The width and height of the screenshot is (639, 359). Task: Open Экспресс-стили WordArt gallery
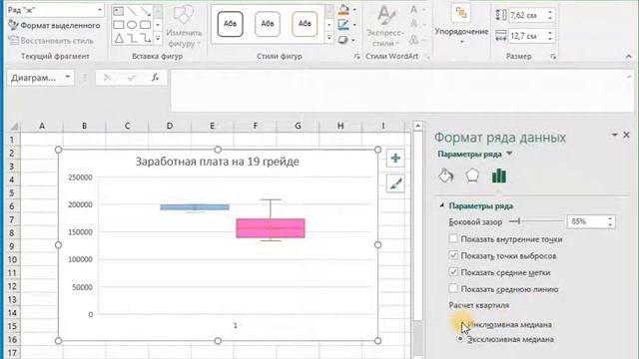(384, 26)
